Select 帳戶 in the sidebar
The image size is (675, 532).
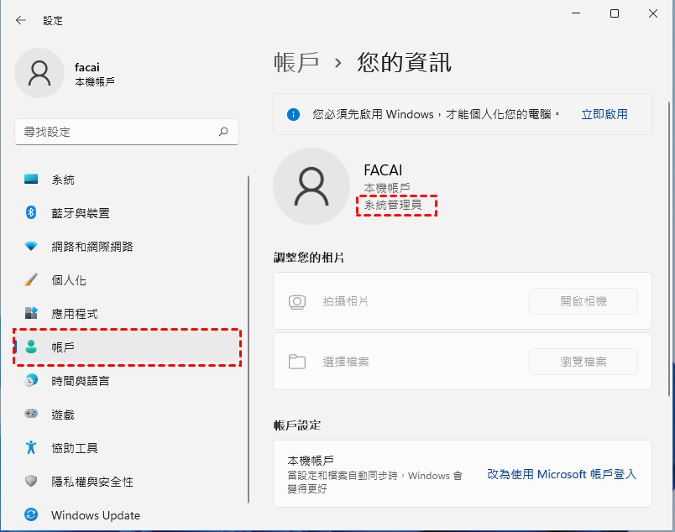pyautogui.click(x=127, y=347)
